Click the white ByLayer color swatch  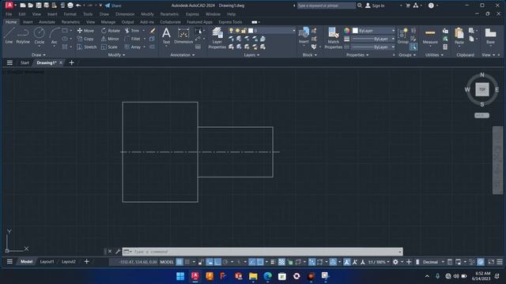click(355, 31)
